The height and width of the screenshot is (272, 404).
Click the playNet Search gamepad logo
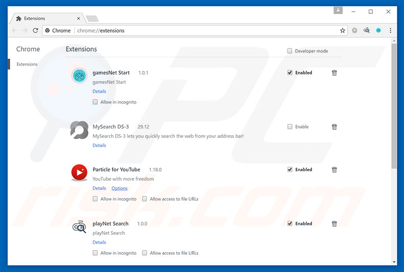point(79,227)
